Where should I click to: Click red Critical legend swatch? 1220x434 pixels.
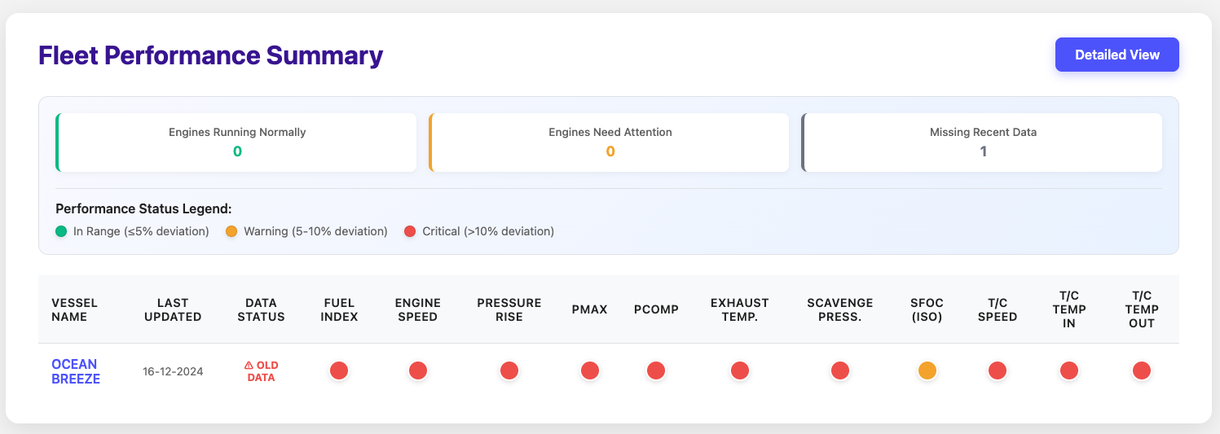tap(410, 231)
